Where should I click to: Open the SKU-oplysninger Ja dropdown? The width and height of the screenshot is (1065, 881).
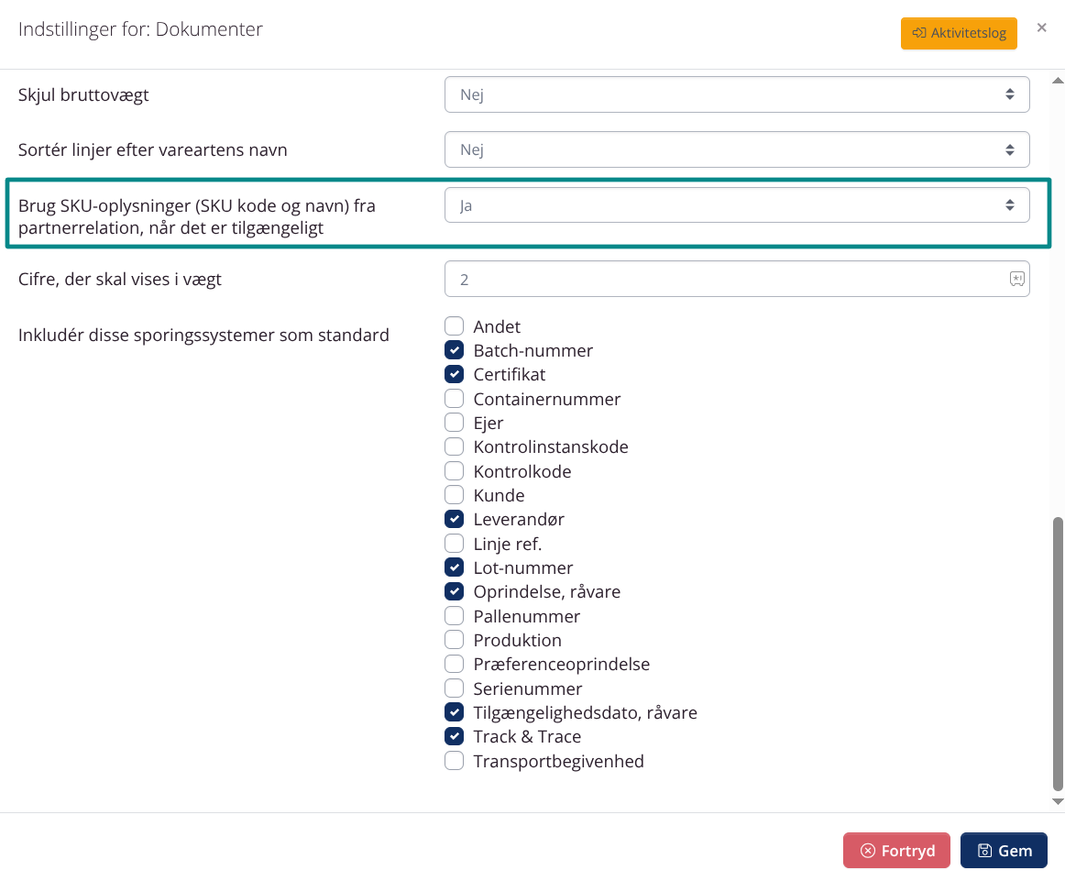(x=736, y=205)
